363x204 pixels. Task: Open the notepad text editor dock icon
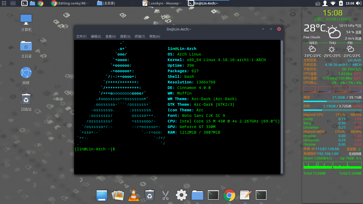tap(246, 195)
